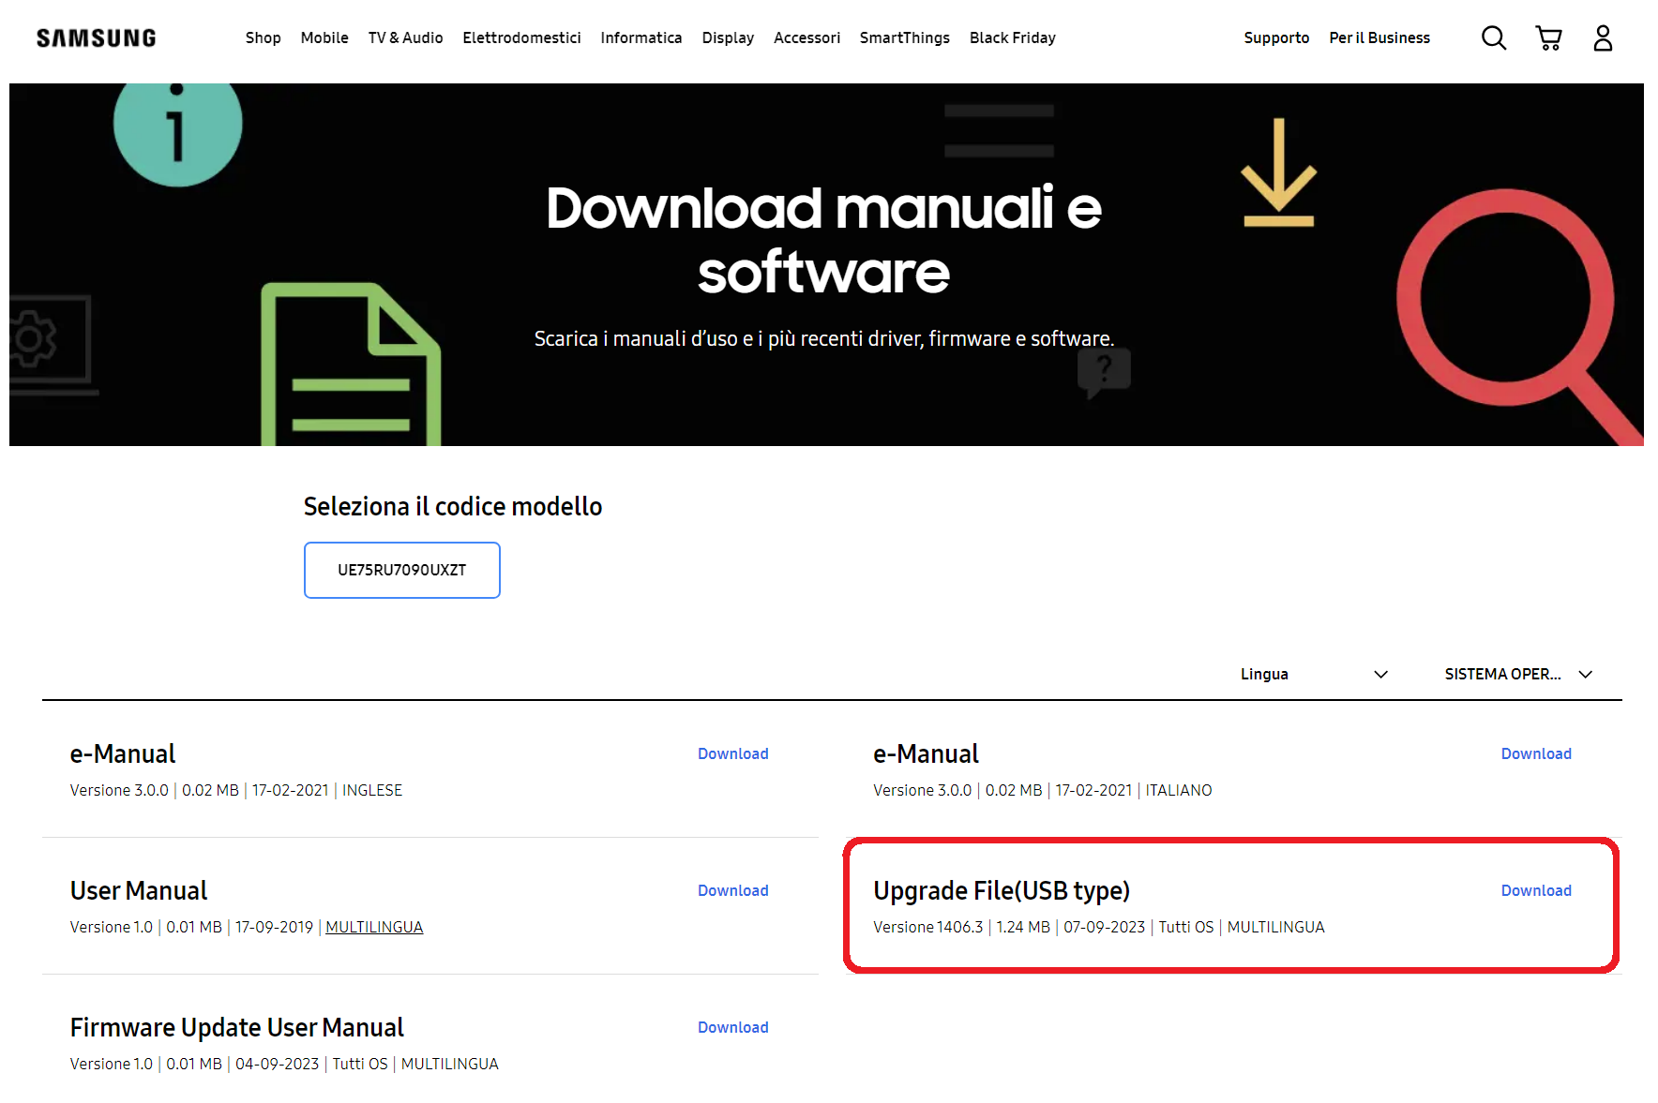Click the date 04-09-2023
Screen dimensions: 1658x1103
277,1064
